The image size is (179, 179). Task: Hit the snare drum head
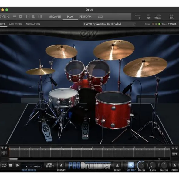[x=64, y=93]
